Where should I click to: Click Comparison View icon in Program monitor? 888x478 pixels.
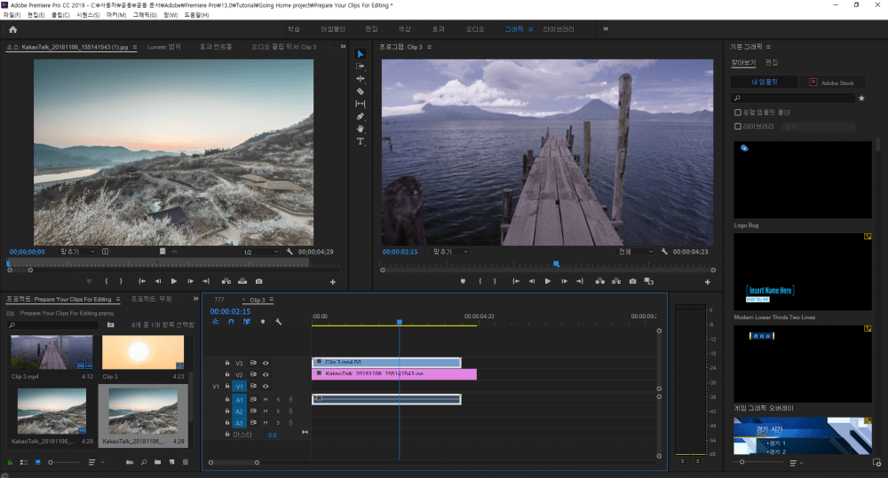click(x=649, y=281)
